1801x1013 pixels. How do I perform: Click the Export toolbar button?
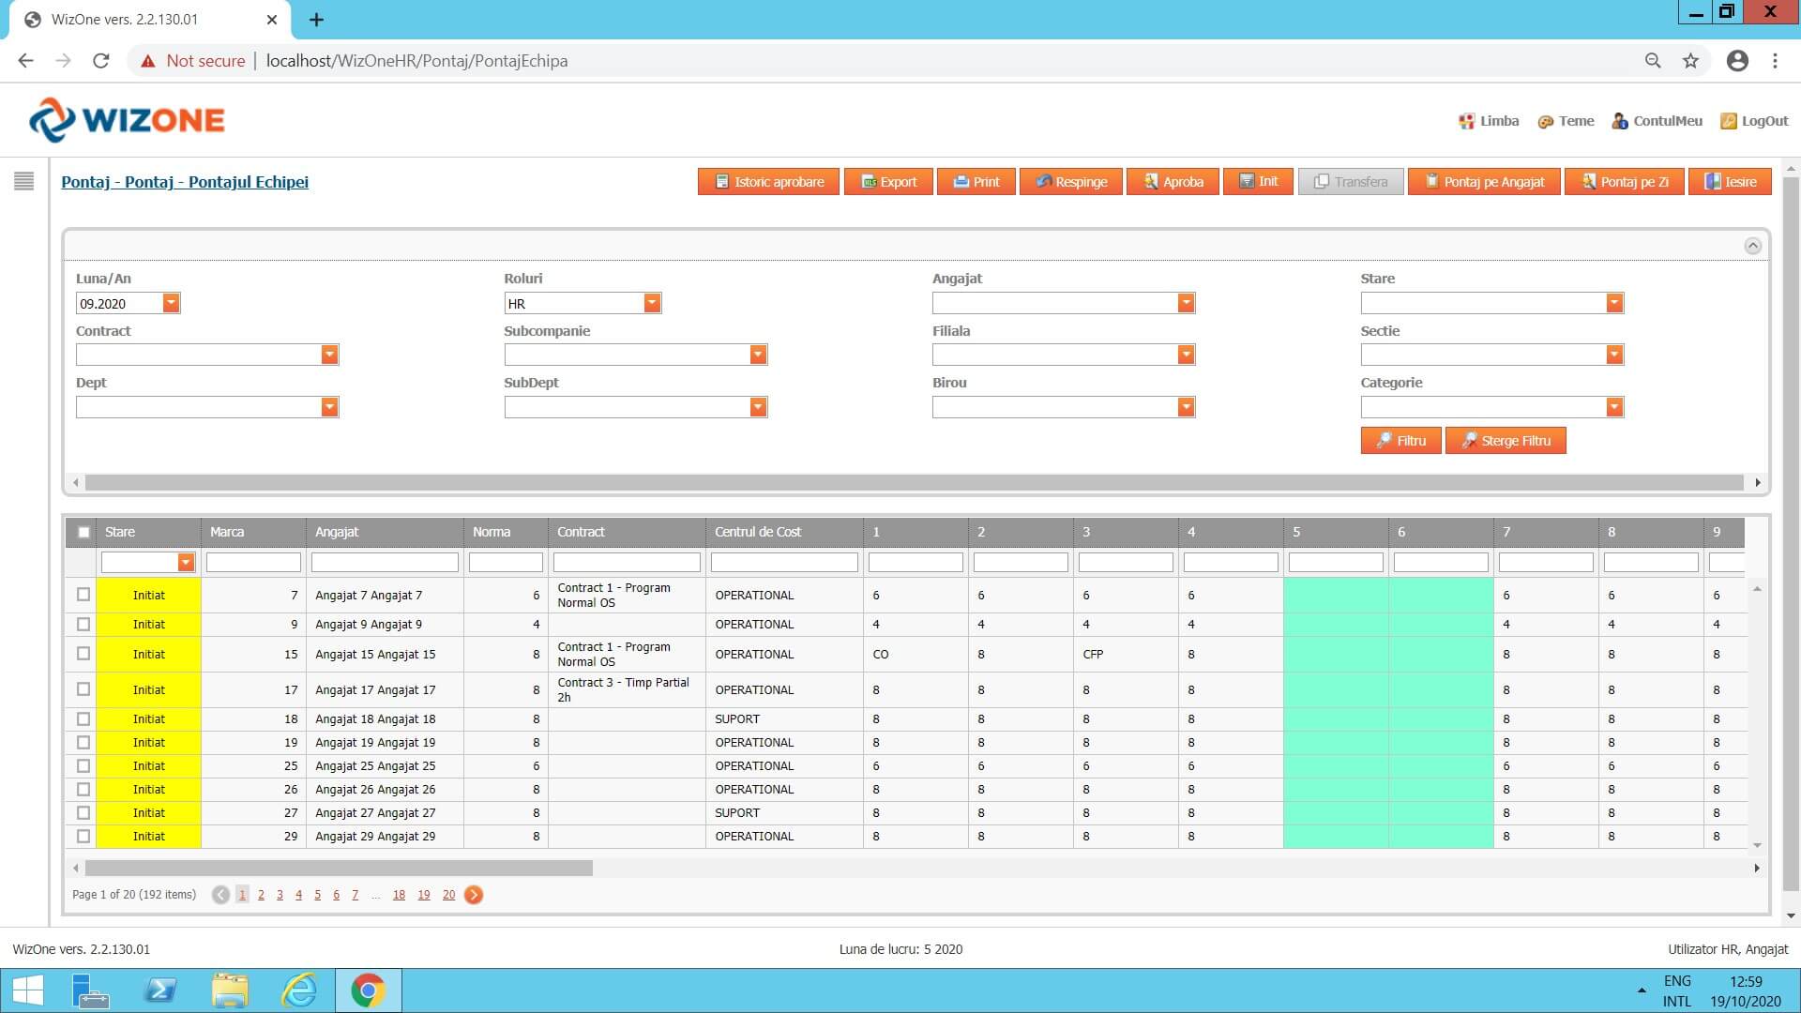click(x=888, y=182)
